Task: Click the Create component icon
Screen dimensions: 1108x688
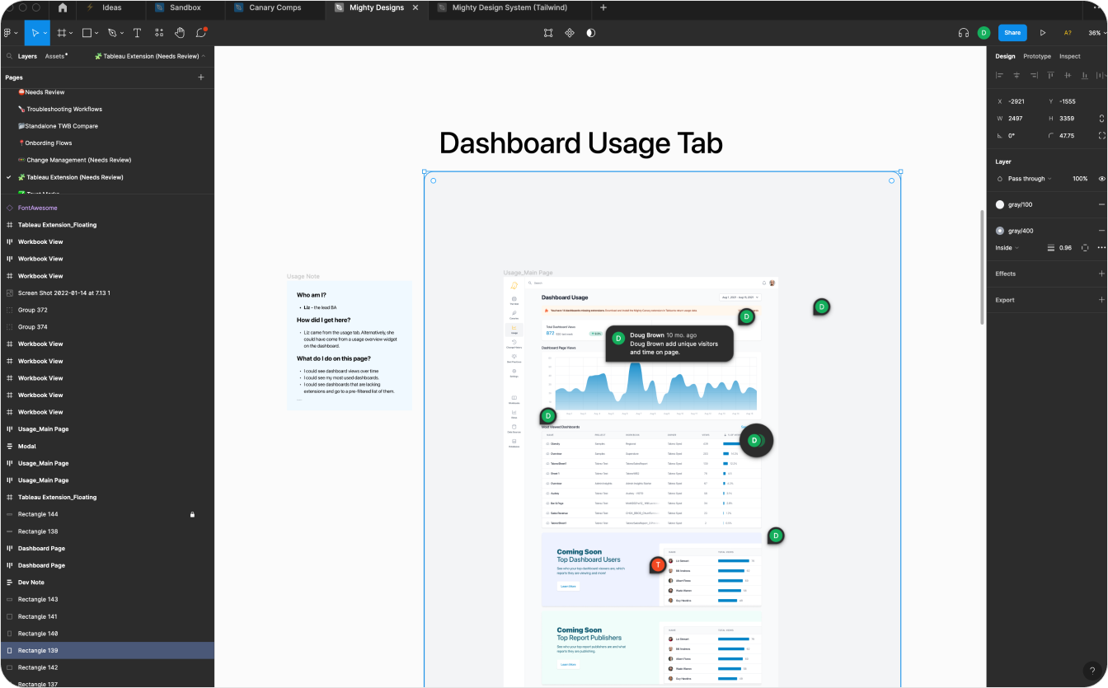Action: coord(570,33)
